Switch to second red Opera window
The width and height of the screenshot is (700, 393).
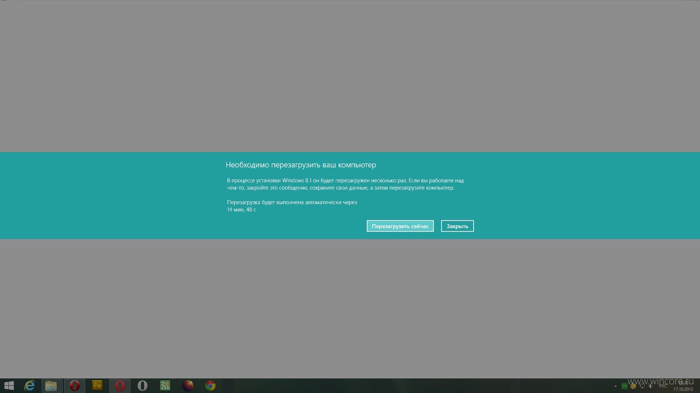coord(120,386)
